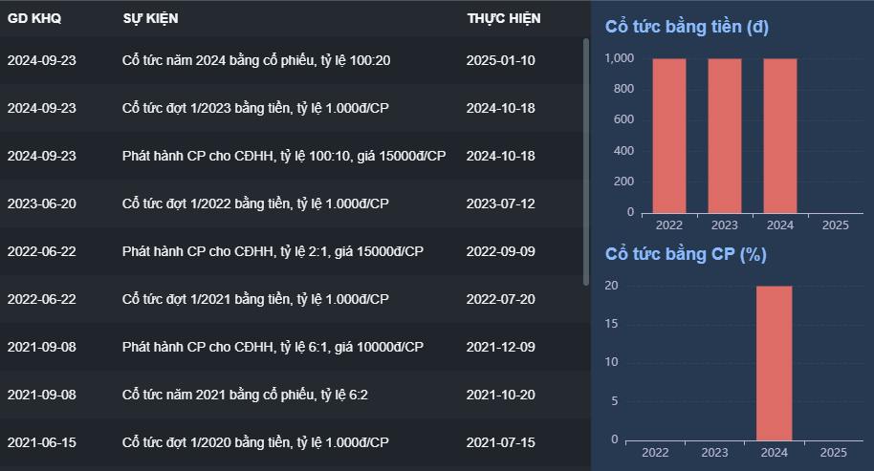Click the 2024 bar in cash dividend chart
This screenshot has height=471, width=874.
(780, 136)
